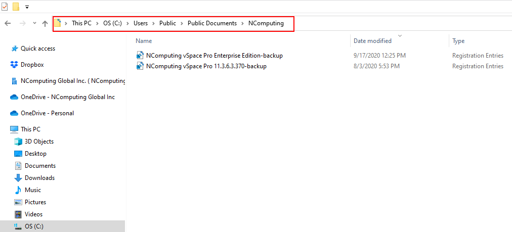This screenshot has width=512, height=232.
Task: Open Quick access in navigation pane
Action: click(38, 49)
